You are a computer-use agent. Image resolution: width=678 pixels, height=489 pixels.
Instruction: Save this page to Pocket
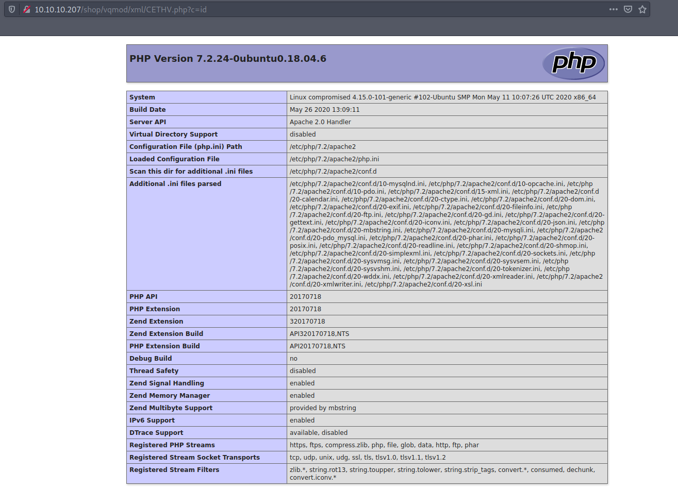628,9
